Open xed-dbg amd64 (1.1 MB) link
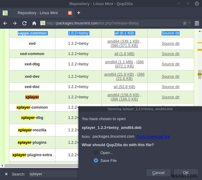Viewport: 202px width, 180px height. 119,62
